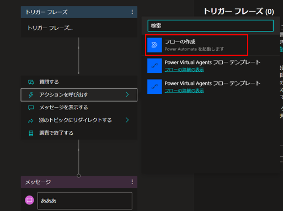Focus the 検索 search field
The height and width of the screenshot is (211, 283).
tap(211, 26)
